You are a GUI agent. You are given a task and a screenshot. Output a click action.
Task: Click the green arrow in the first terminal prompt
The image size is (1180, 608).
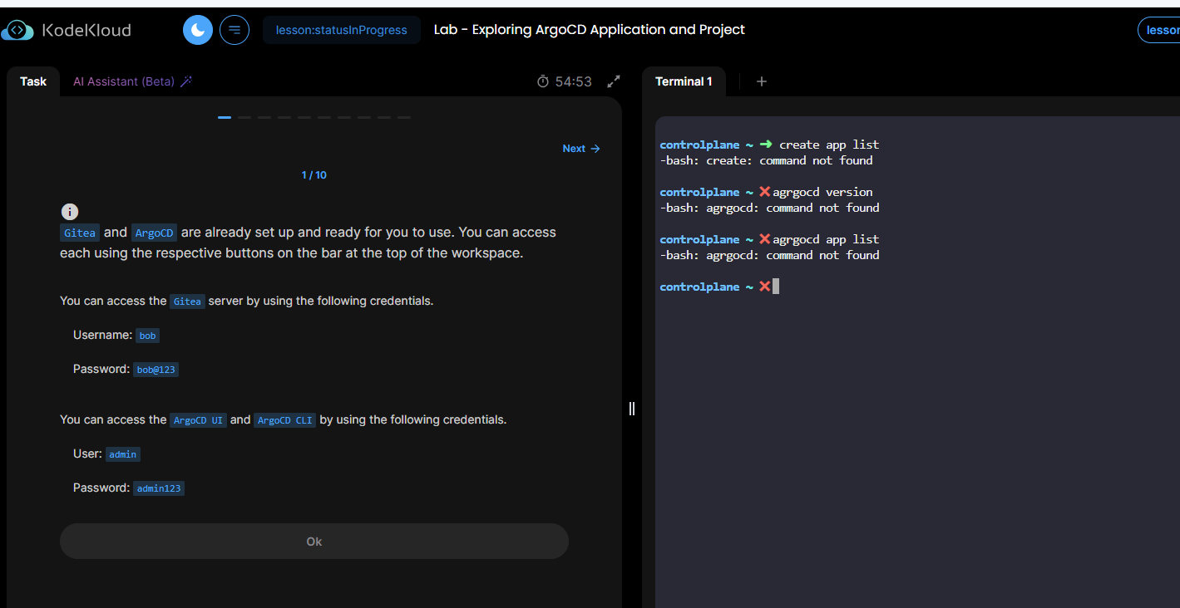(x=766, y=145)
